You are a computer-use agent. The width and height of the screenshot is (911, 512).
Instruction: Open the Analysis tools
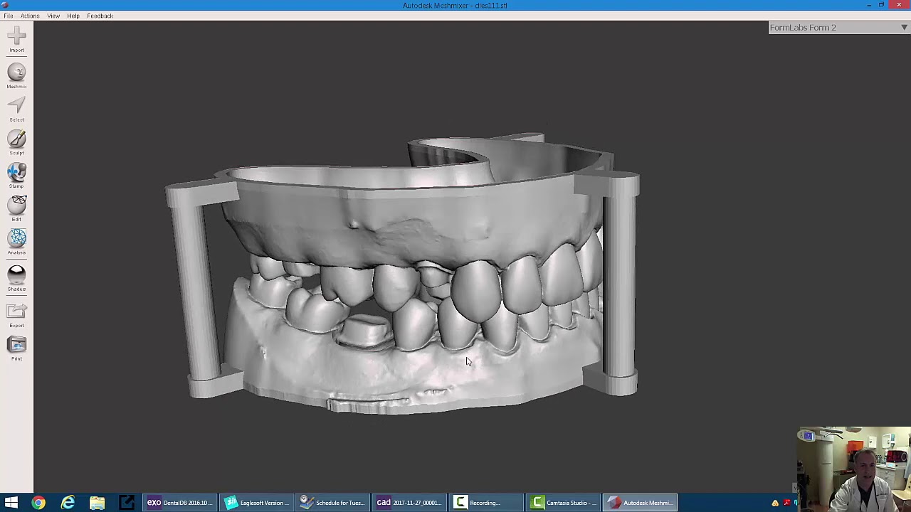tap(16, 242)
